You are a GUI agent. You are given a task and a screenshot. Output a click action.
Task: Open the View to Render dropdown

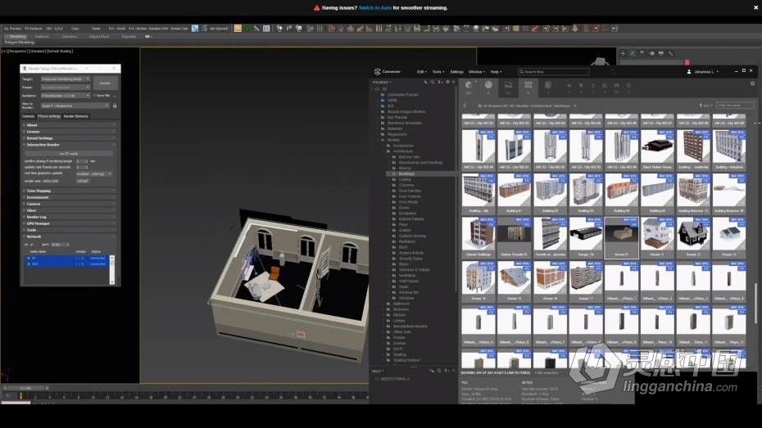[75, 106]
